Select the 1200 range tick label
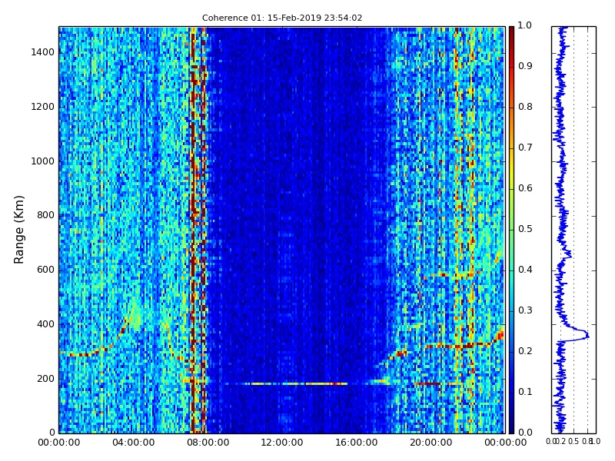The width and height of the screenshot is (615, 461). 42,107
